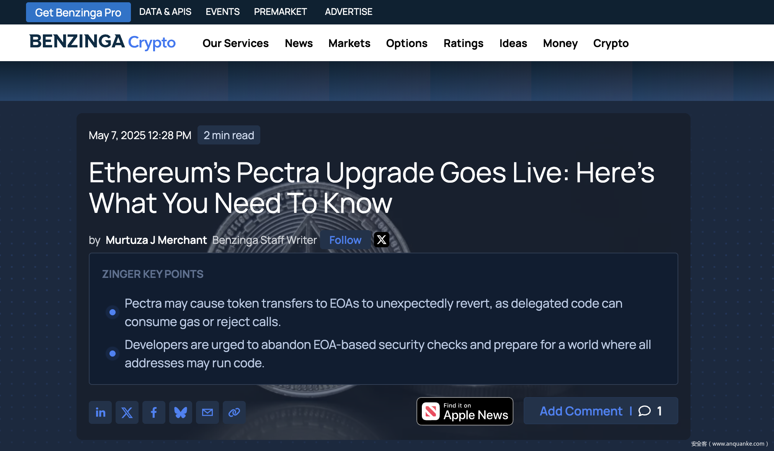
Task: Click Get Benzinga Pro button
Action: (78, 12)
